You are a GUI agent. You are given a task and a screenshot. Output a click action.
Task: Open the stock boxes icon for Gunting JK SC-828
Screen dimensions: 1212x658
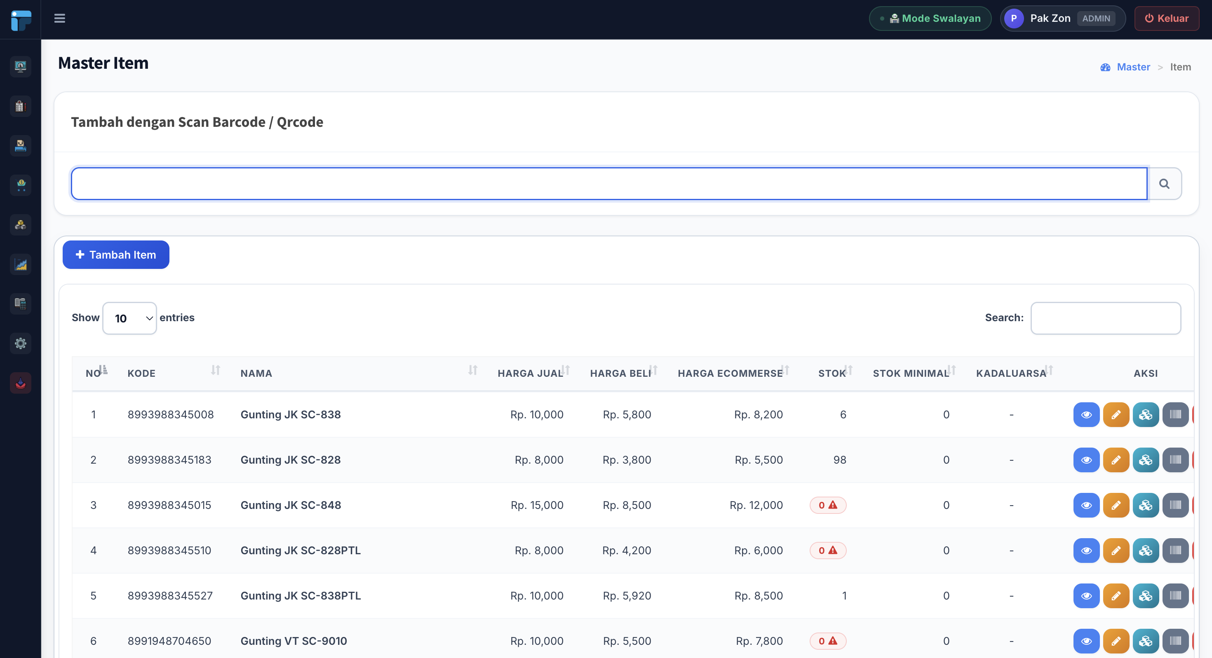(x=1145, y=460)
